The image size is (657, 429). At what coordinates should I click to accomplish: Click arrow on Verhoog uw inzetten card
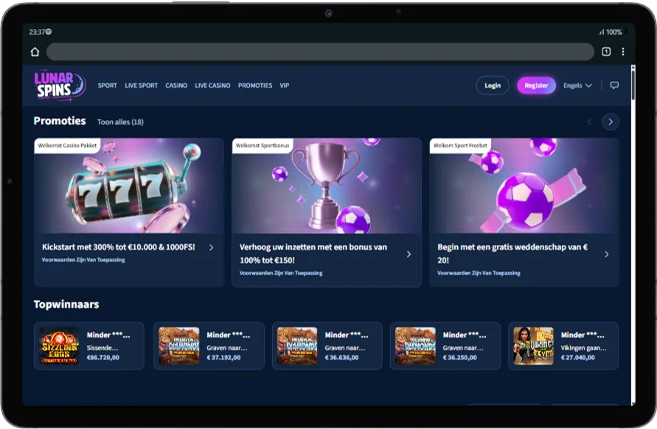(x=409, y=254)
